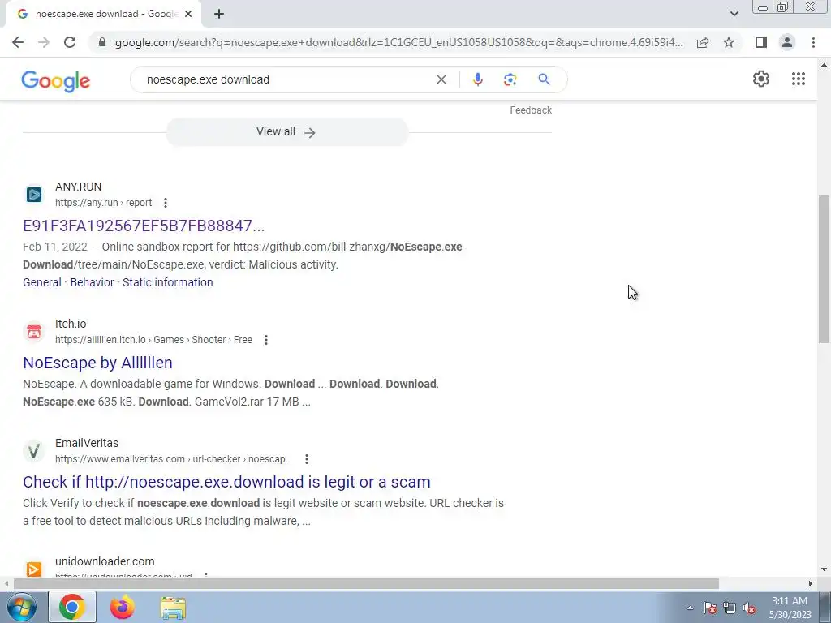Go back to the previous page
This screenshot has width=831, height=623.
coord(18,42)
